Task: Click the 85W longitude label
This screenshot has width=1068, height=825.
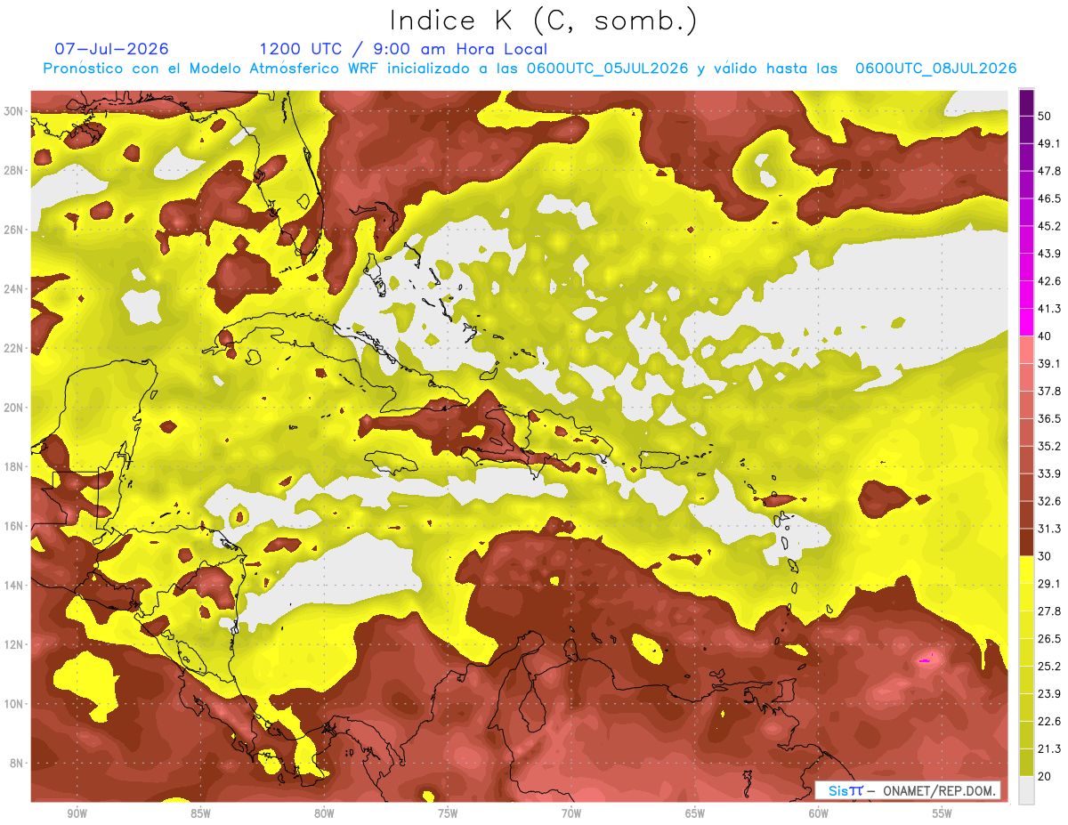Action: point(200,813)
